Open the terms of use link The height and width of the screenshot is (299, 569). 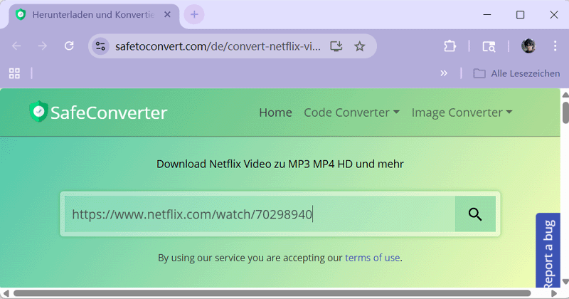click(x=372, y=258)
